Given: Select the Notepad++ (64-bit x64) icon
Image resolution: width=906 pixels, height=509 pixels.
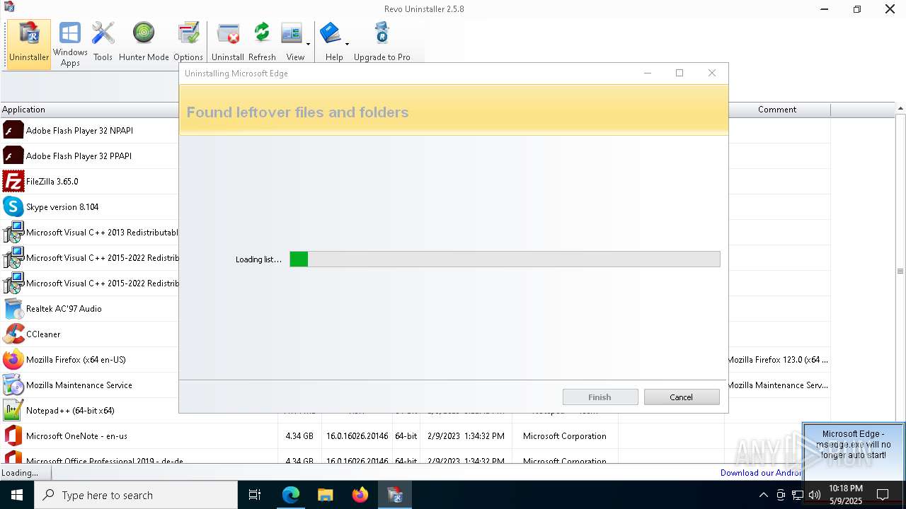Looking at the screenshot, I should 13,411.
